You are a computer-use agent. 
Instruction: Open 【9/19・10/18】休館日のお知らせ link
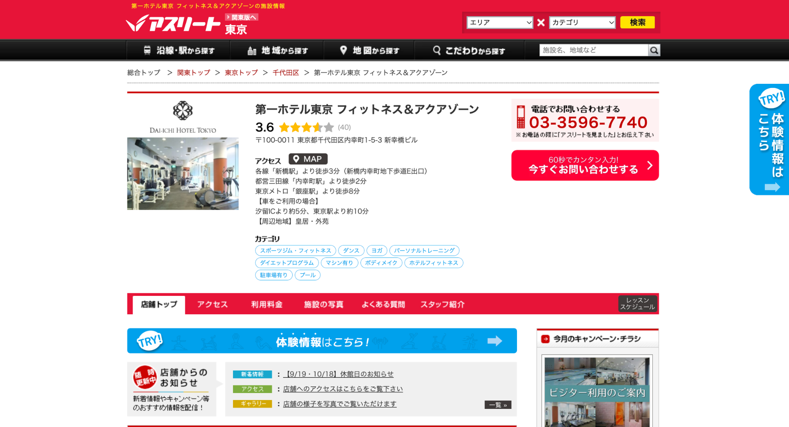point(338,374)
